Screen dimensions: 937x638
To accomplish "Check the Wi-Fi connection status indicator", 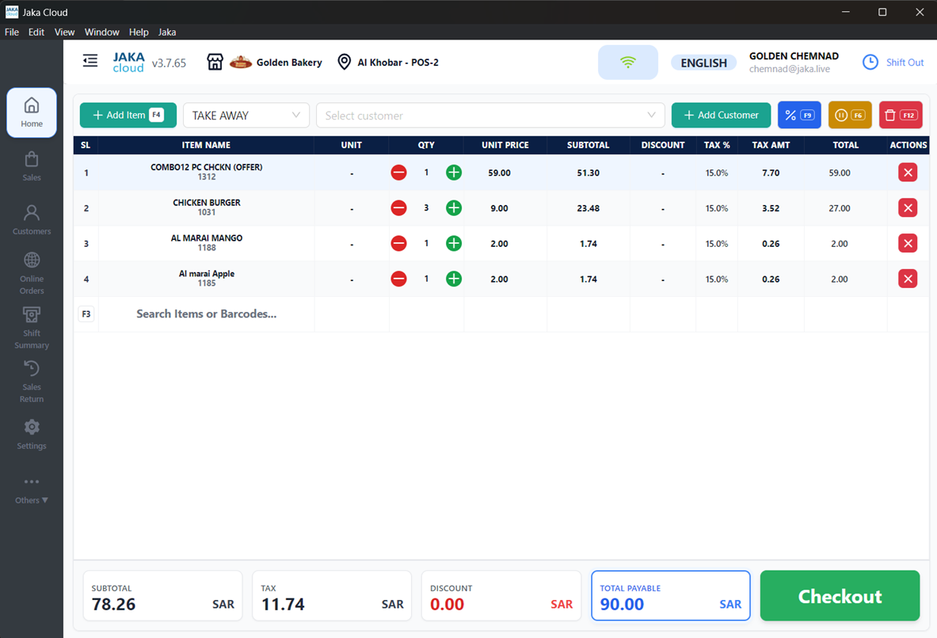I will [628, 61].
